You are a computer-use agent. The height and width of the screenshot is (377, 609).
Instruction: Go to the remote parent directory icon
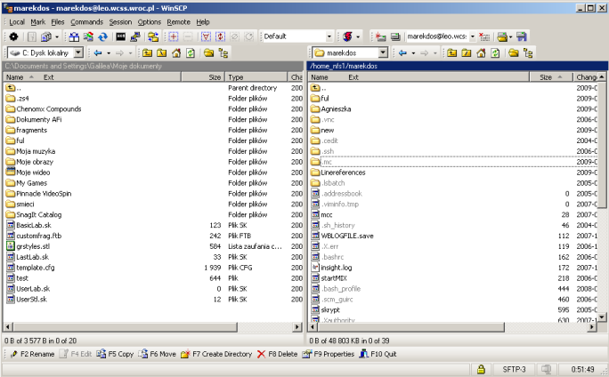(x=451, y=52)
